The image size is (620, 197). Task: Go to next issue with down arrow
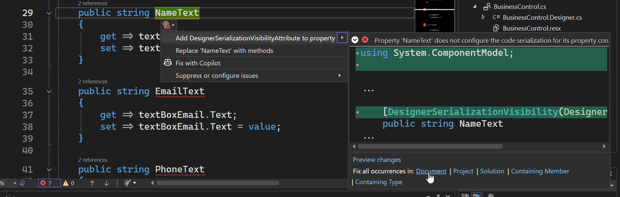coord(107,183)
